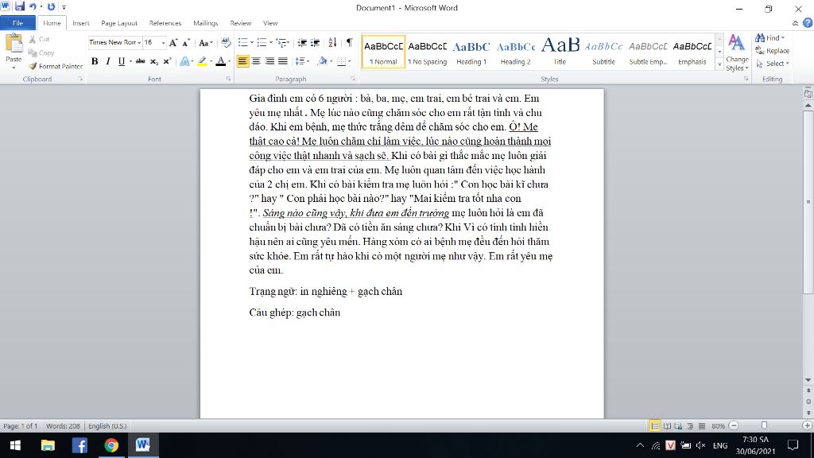The image size is (814, 458).
Task: Apply the text highlight color
Action: (202, 61)
